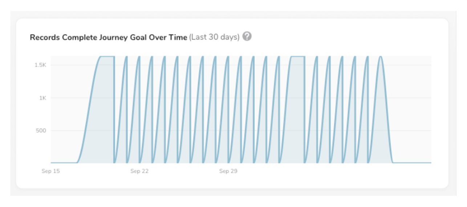Select the 1K y-axis label
467x207 pixels.
(42, 98)
